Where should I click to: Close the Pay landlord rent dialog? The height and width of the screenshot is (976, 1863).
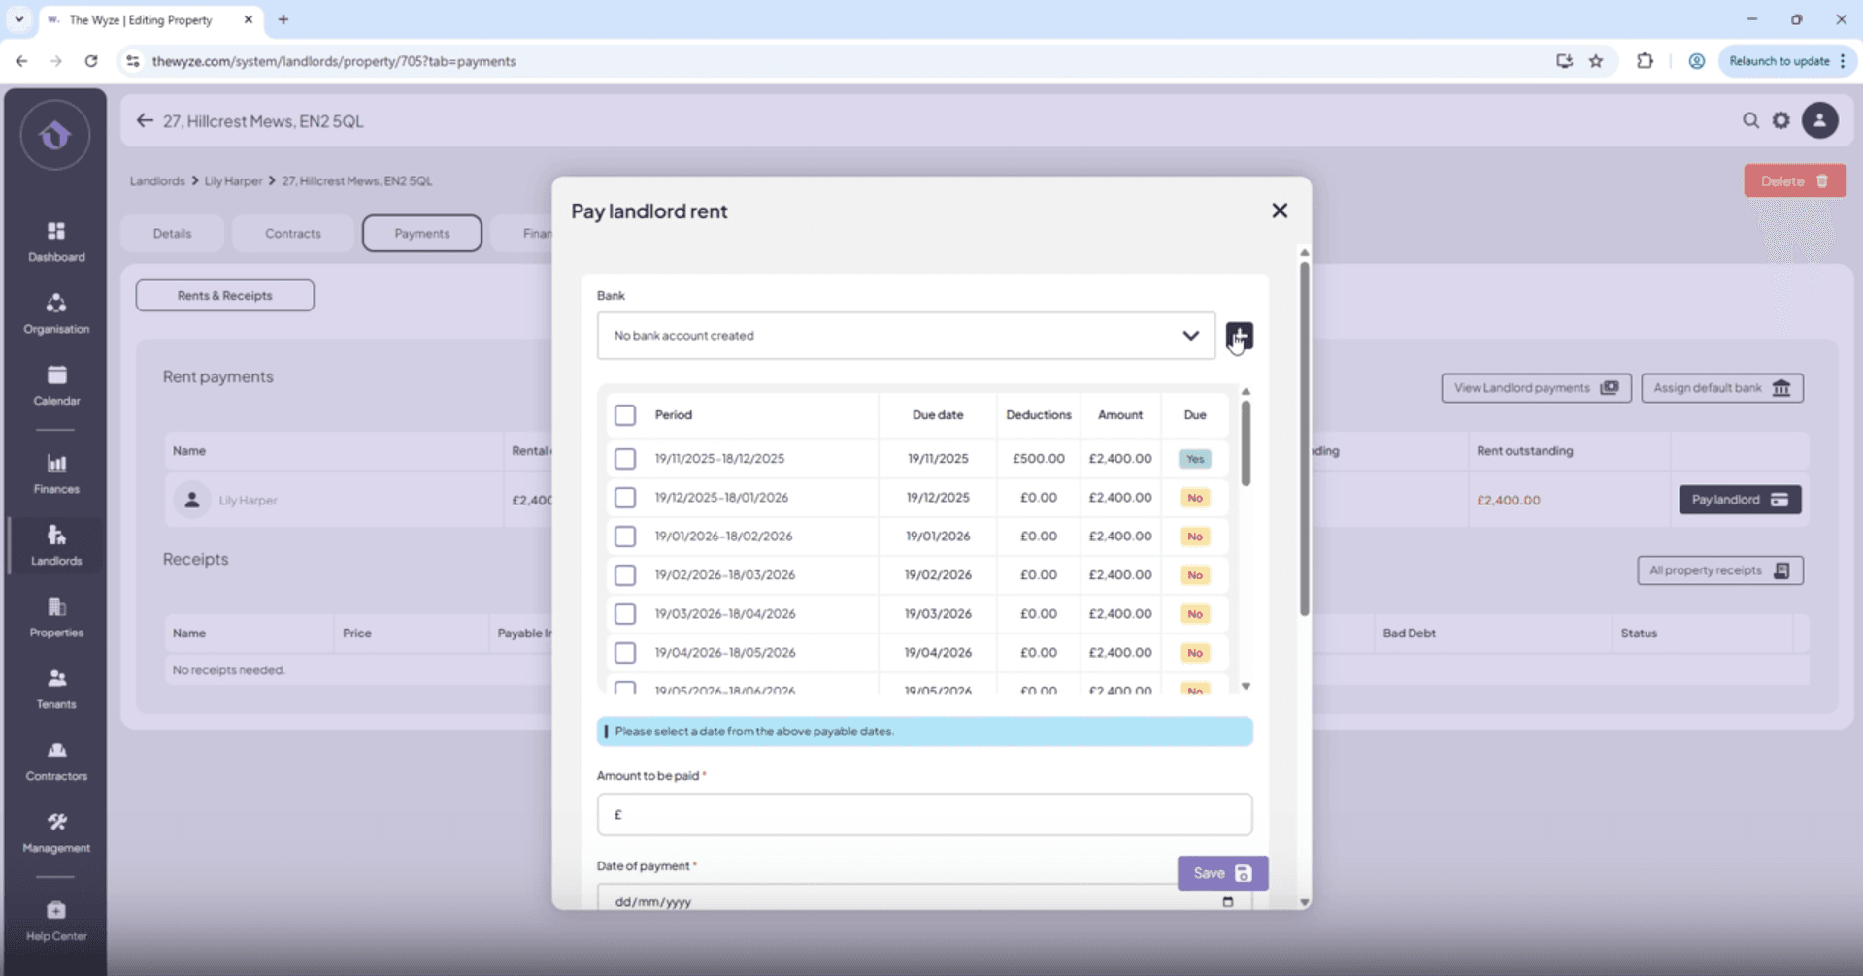(x=1279, y=211)
